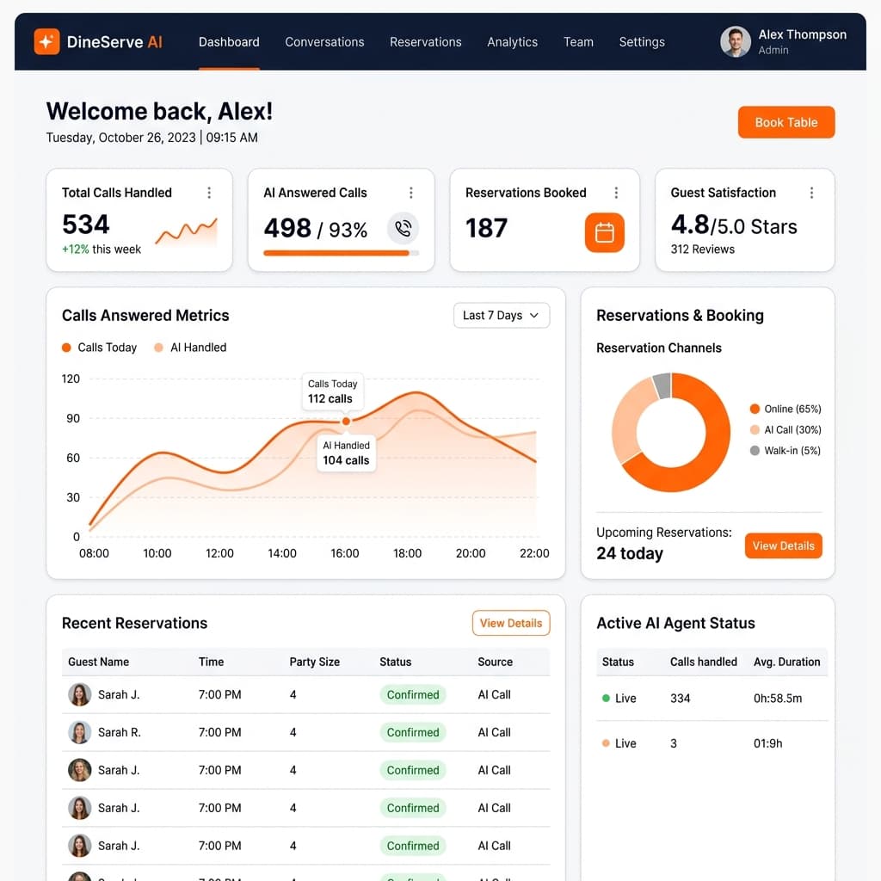
Task: Click the orange calendar icon
Action: [604, 232]
